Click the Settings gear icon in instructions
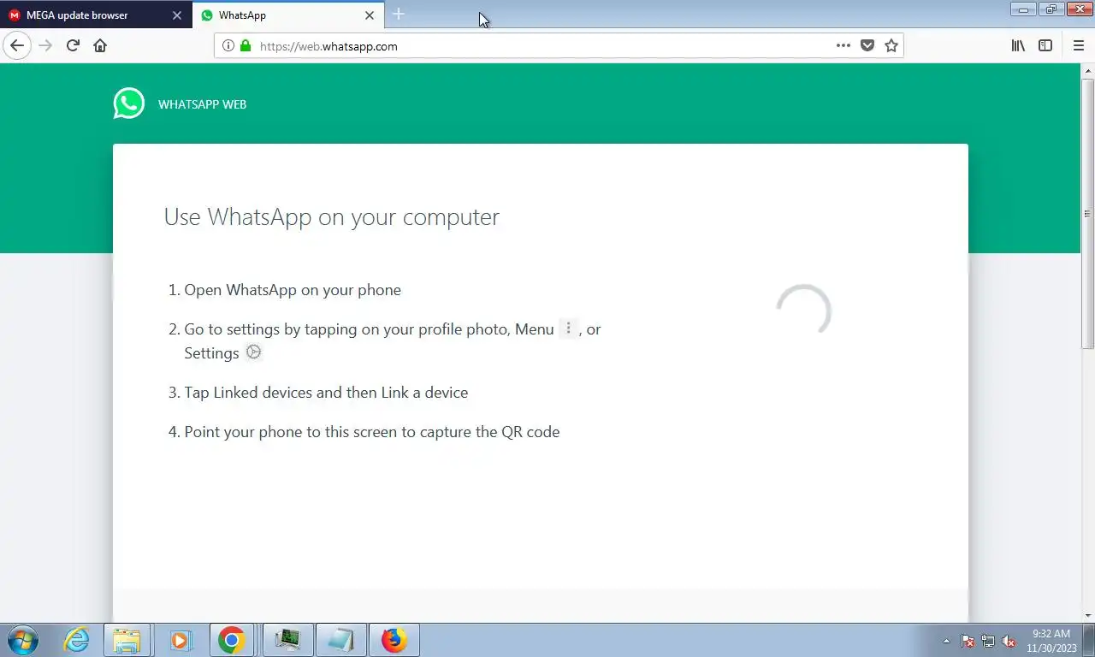The width and height of the screenshot is (1095, 657). coord(253,352)
